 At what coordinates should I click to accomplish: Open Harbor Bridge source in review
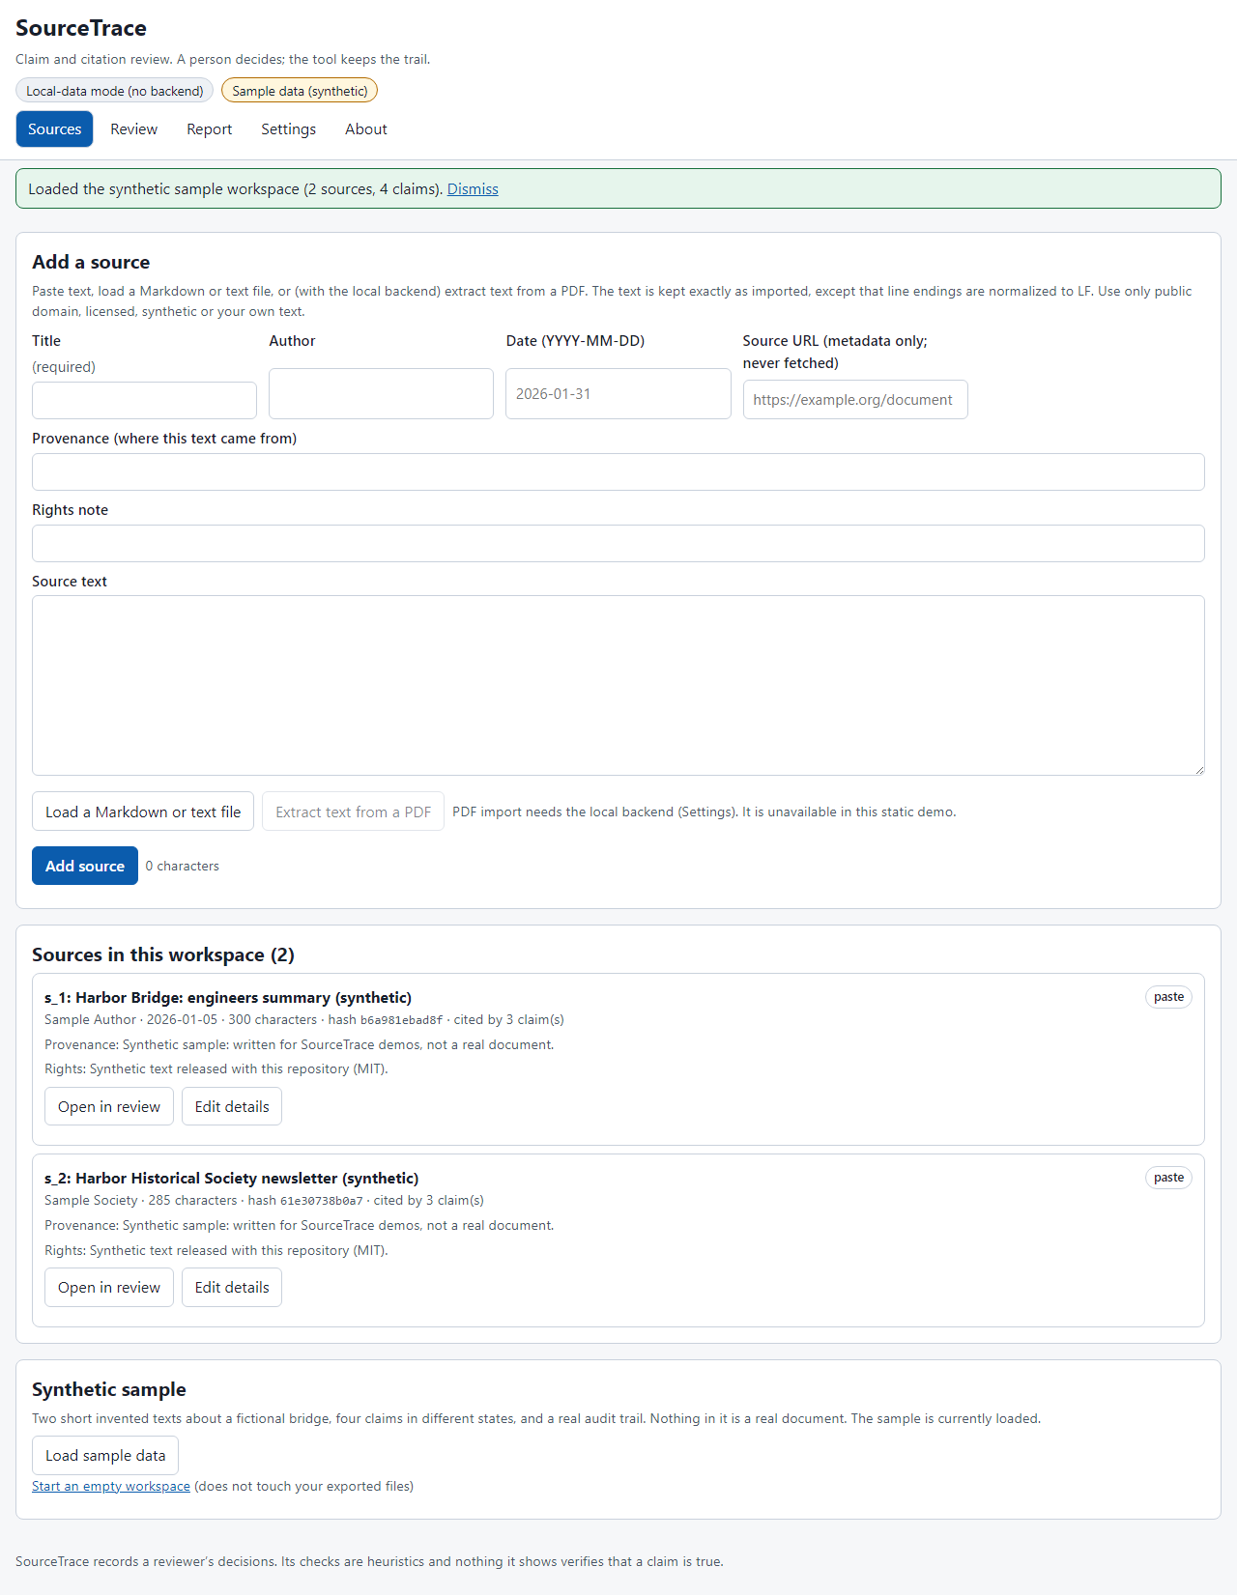[109, 1106]
